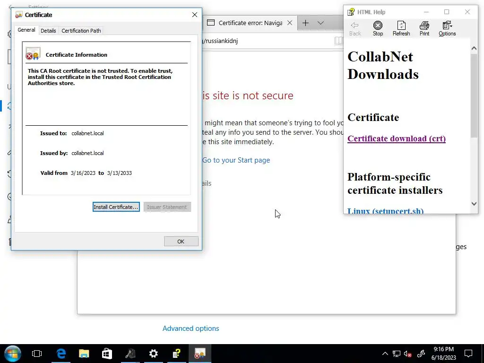Image resolution: width=484 pixels, height=363 pixels.
Task: Click the date 3/16/2023
Action: click(83, 173)
